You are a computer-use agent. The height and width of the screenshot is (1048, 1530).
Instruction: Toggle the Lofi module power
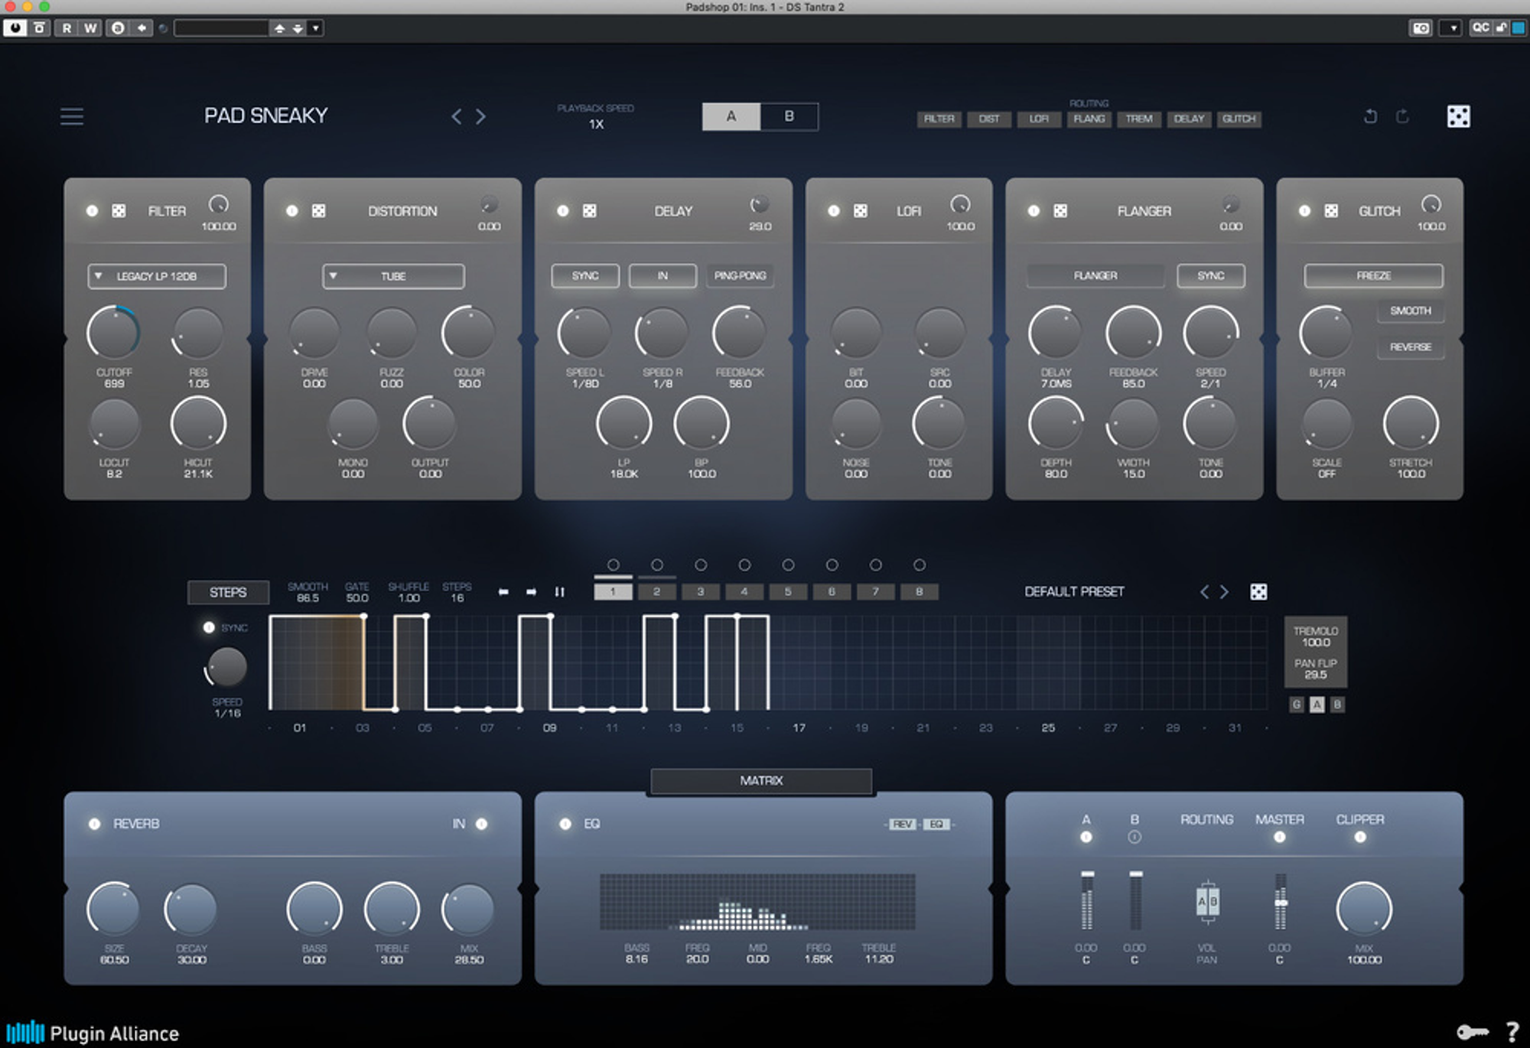[833, 210]
